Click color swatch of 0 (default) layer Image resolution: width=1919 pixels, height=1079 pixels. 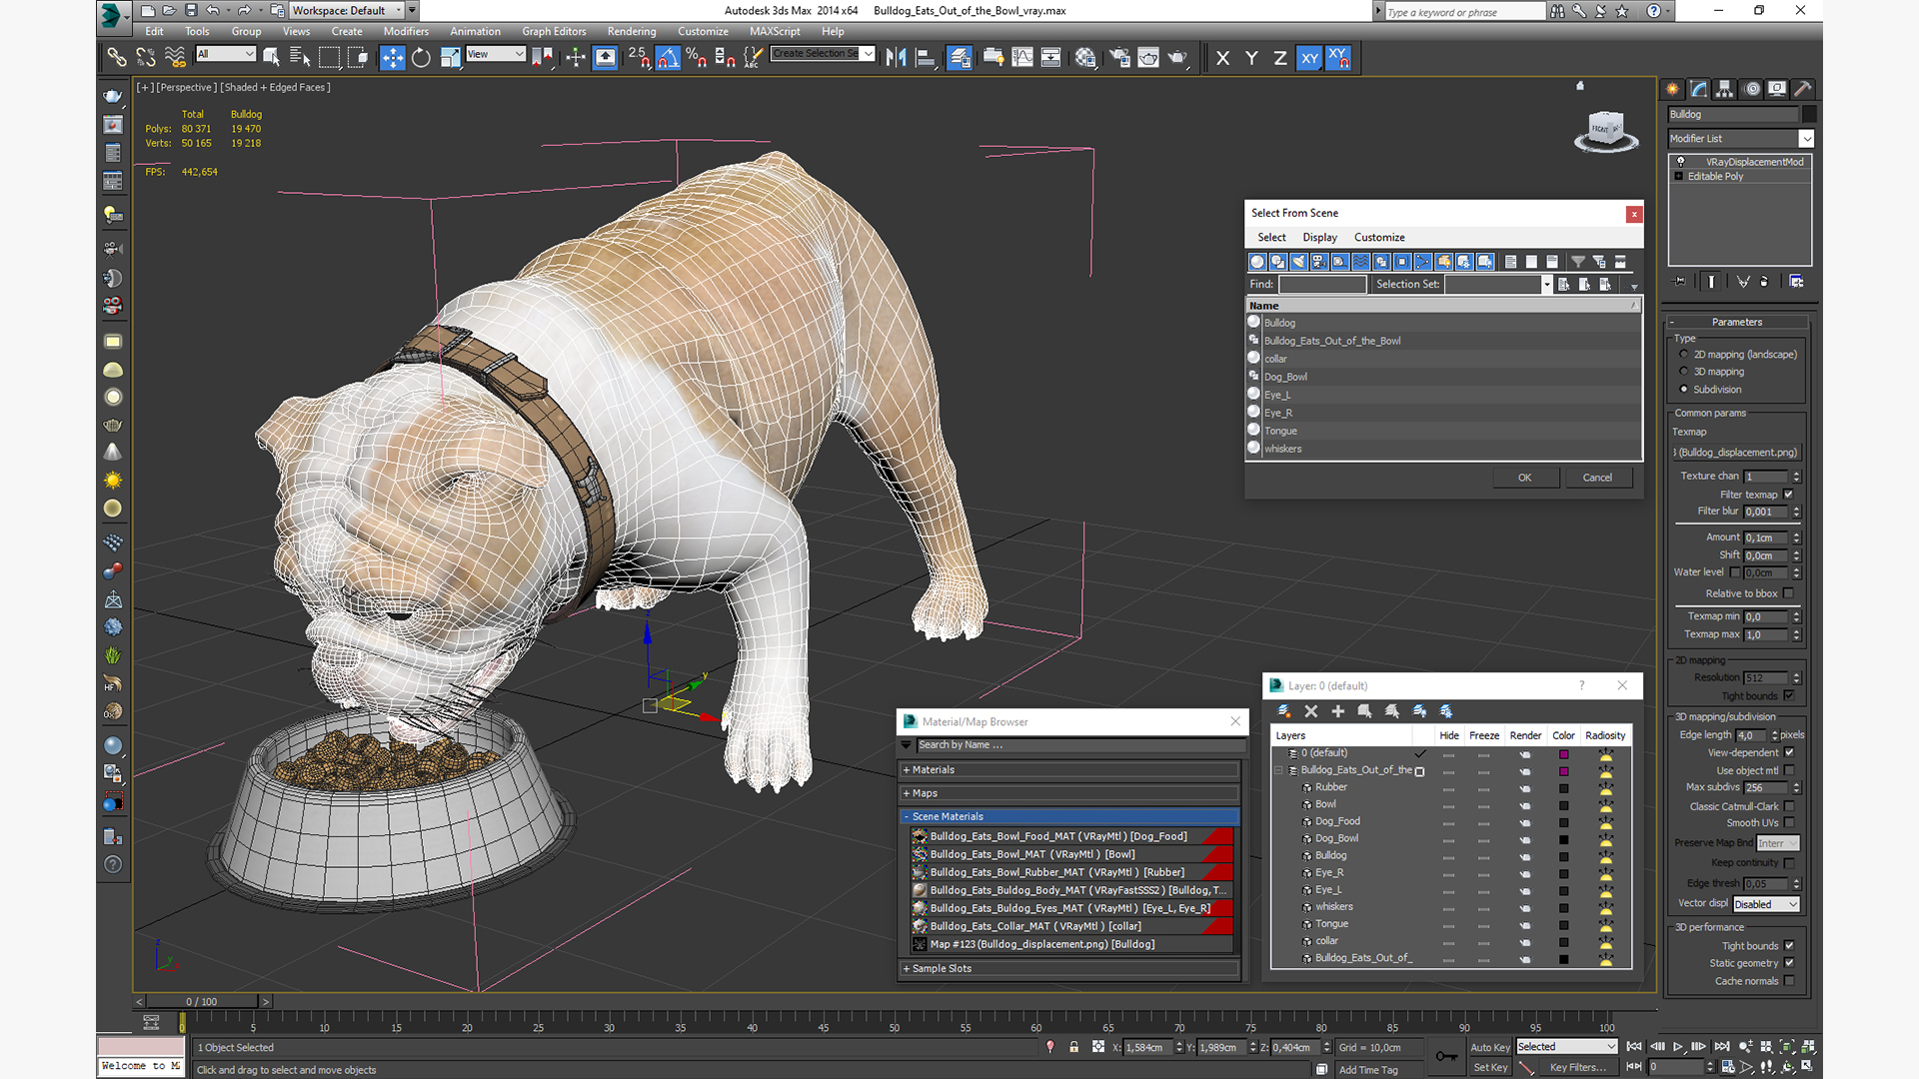pos(1564,754)
